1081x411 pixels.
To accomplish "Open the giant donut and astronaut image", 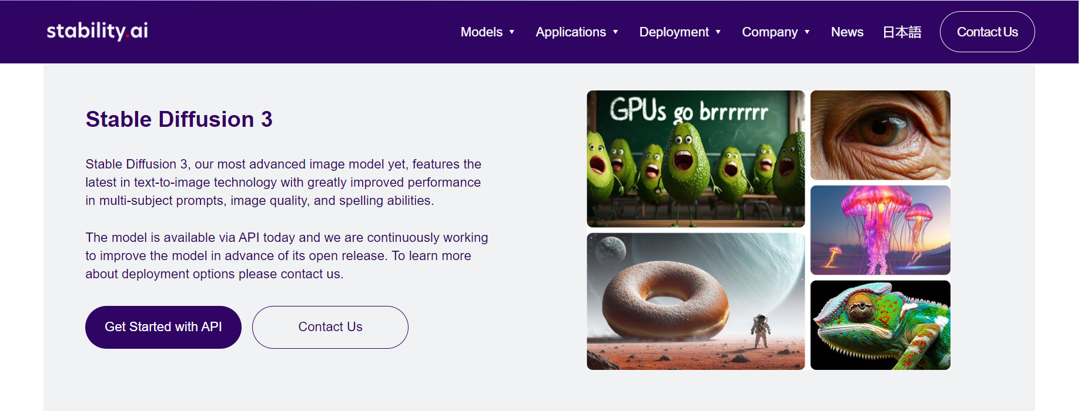I will [695, 301].
